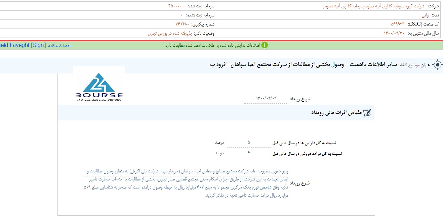The height and width of the screenshot is (217, 445).
Task: Click the green info icon in signature bar
Action: coord(265,45)
